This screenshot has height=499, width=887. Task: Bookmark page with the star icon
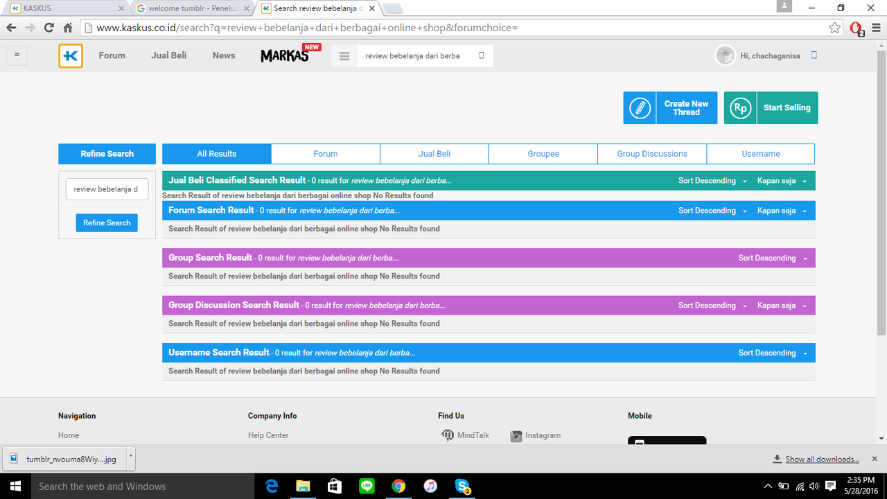click(x=834, y=28)
